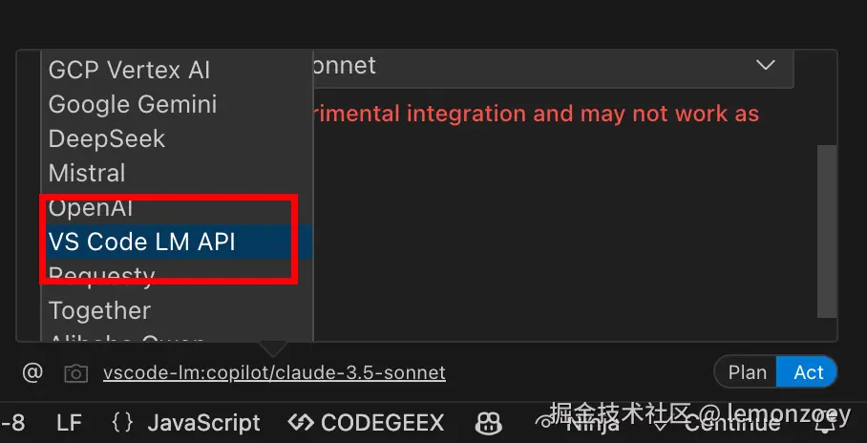Pick Google Gemini from the list

[x=133, y=104]
